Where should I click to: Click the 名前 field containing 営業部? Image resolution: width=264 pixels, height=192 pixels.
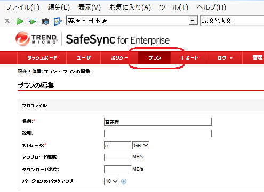pos(158,122)
